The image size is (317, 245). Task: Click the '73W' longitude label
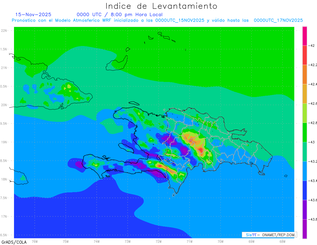click(x=128, y=242)
